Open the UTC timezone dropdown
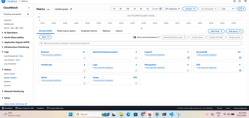The image size is (249, 118). click(x=173, y=9)
